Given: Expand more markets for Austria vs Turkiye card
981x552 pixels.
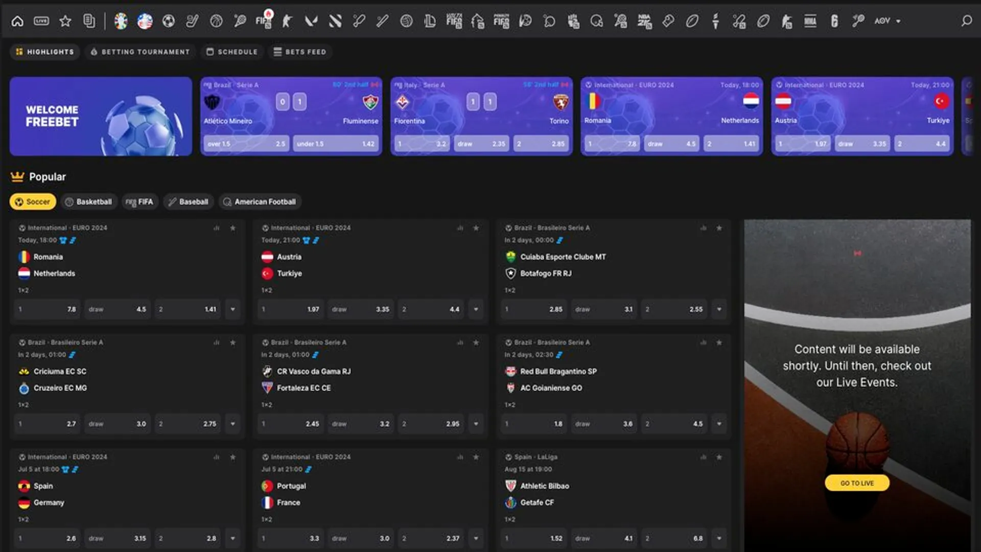Looking at the screenshot, I should pyautogui.click(x=476, y=309).
